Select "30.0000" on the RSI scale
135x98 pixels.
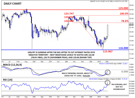tap(132, 91)
